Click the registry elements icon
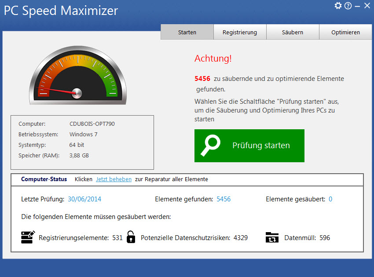 (x=28, y=237)
